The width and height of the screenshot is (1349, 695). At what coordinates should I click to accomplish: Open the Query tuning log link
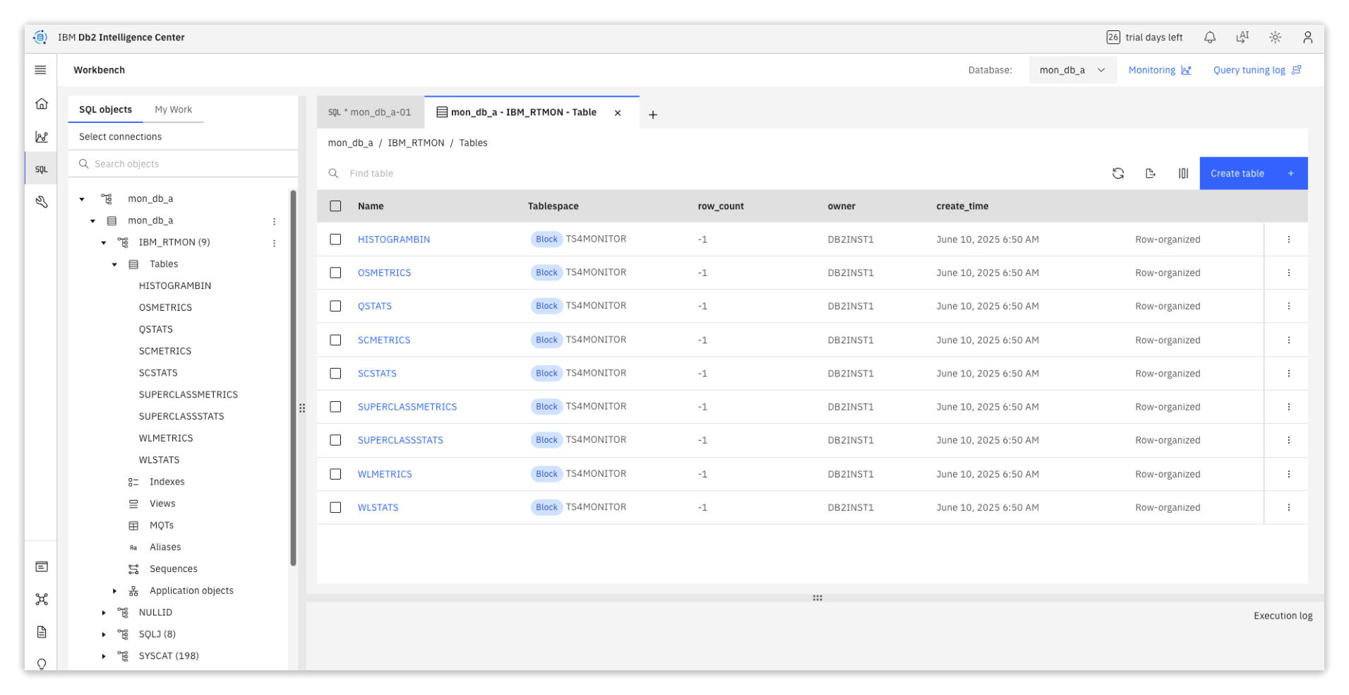(1257, 70)
